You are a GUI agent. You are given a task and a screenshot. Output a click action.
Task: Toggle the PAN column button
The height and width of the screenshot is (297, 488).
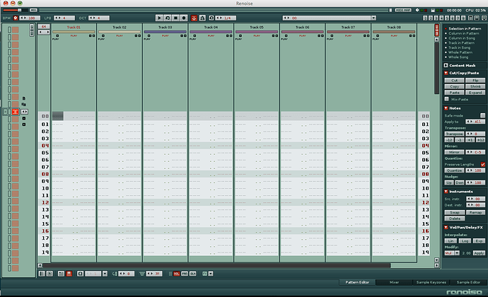[185, 274]
